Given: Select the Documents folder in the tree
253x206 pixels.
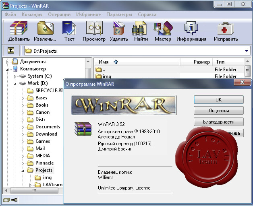Looking at the screenshot, I should pyautogui.click(x=48, y=127).
